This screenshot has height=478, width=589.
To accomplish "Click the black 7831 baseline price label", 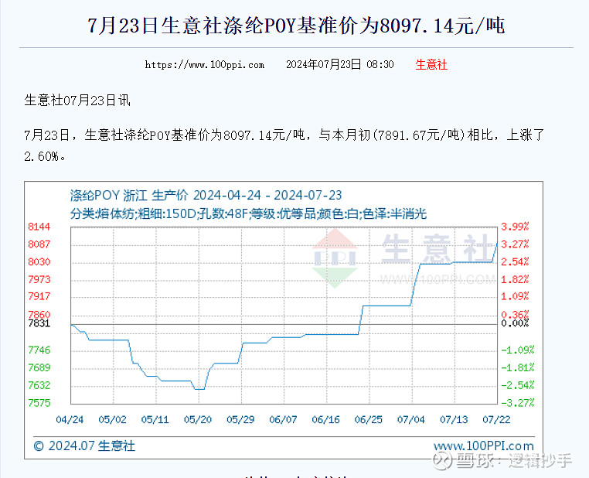I will coord(39,323).
